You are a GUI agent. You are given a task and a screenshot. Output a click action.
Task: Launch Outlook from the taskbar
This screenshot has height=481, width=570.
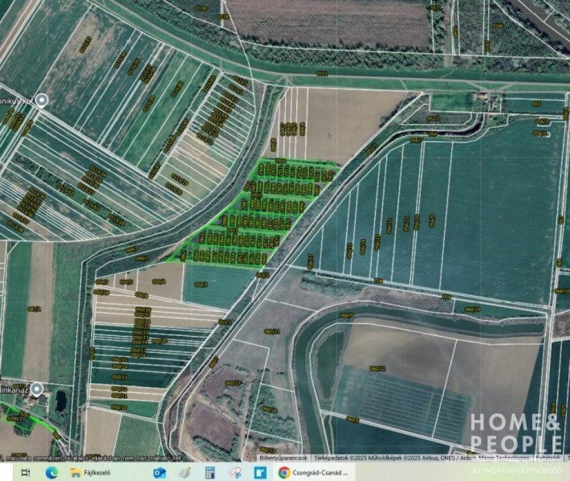(x=160, y=473)
